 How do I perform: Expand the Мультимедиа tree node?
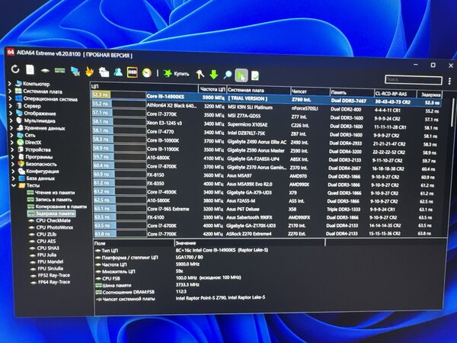tap(11, 120)
